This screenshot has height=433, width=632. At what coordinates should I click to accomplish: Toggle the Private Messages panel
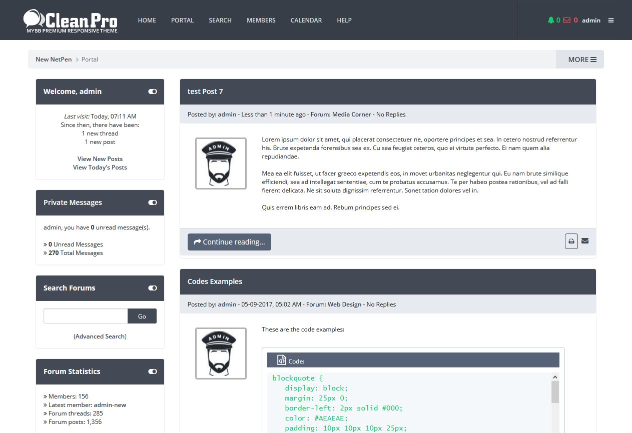point(153,202)
